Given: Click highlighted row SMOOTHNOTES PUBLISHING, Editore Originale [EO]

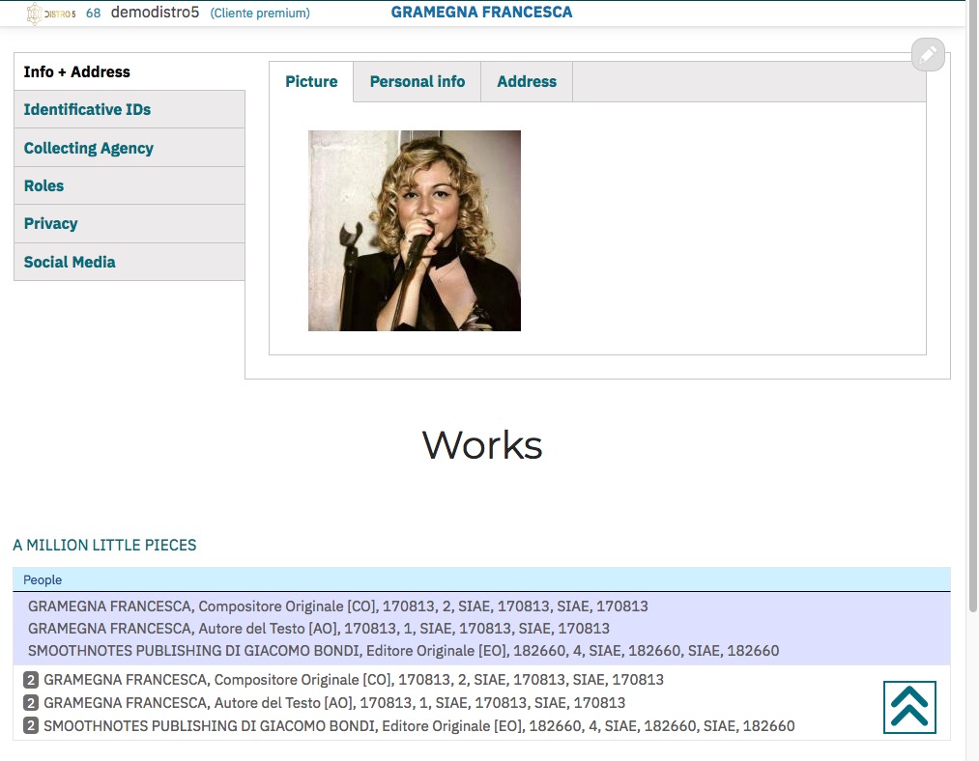Looking at the screenshot, I should (x=403, y=651).
